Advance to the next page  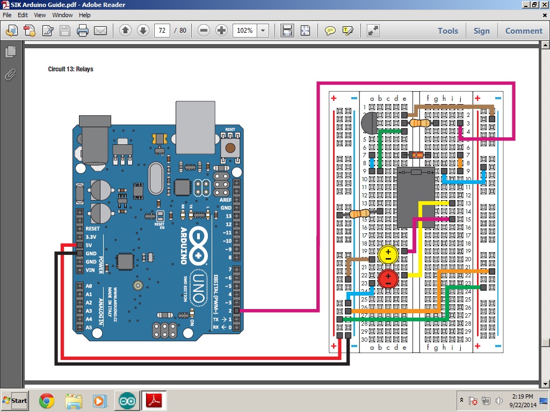143,31
